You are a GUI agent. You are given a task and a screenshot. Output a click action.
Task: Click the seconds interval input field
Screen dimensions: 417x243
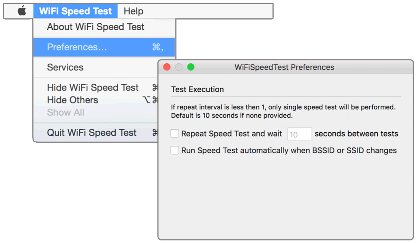click(299, 134)
